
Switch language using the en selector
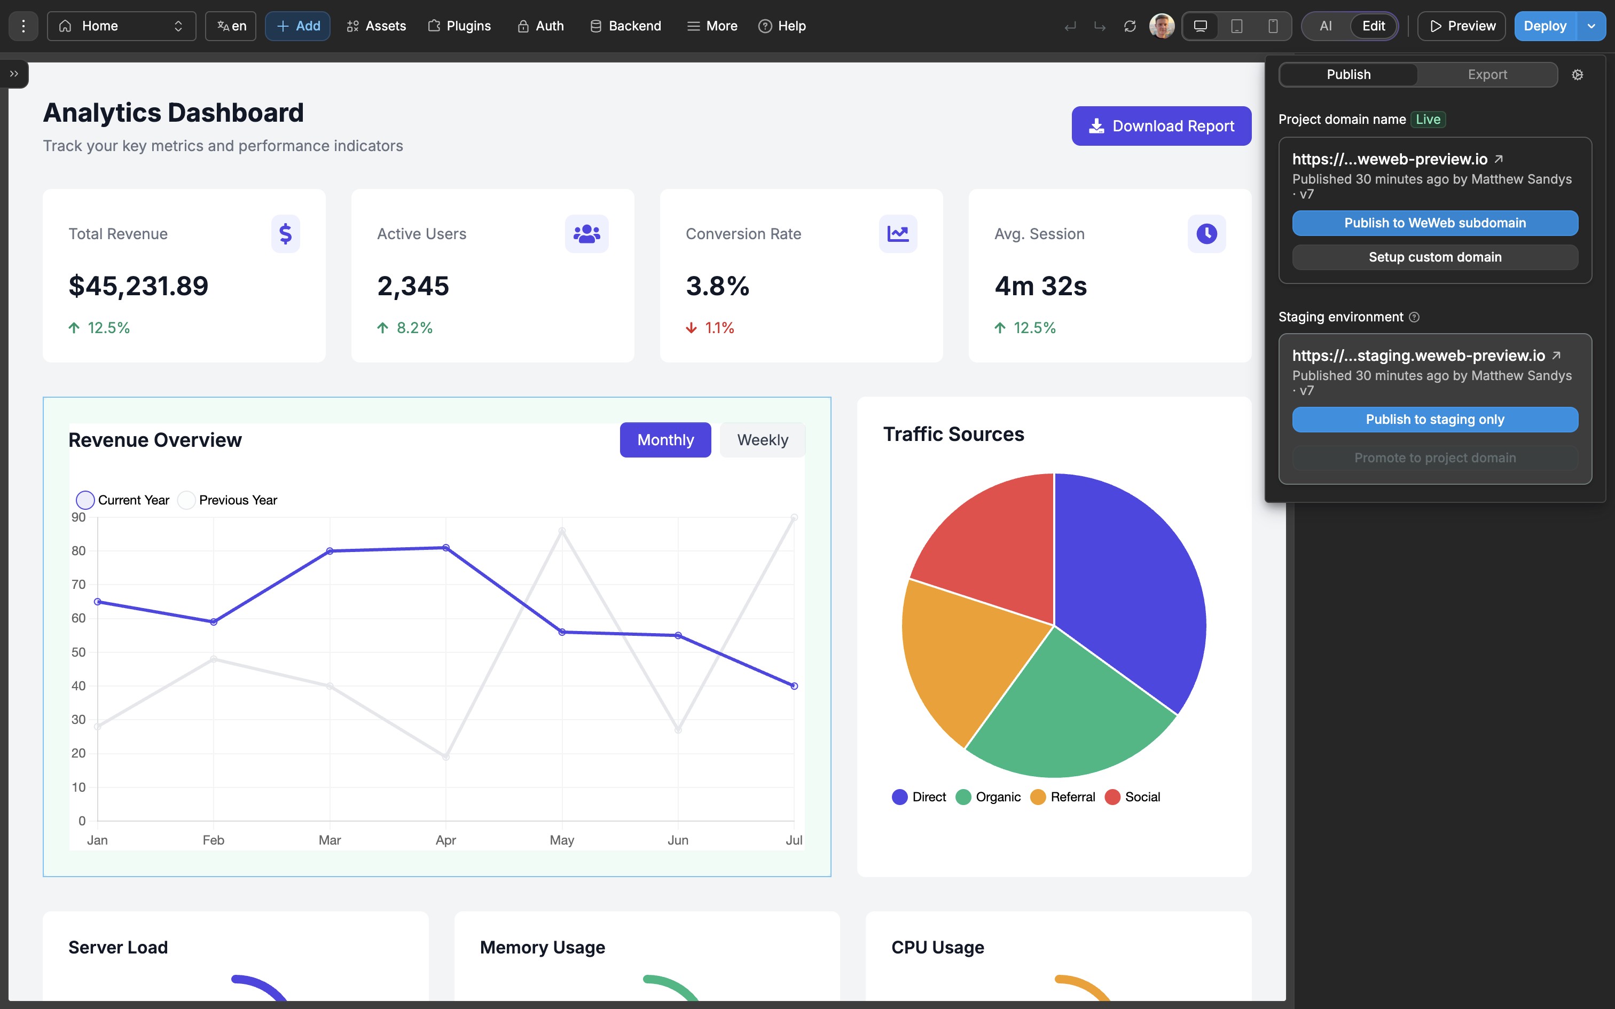(231, 26)
